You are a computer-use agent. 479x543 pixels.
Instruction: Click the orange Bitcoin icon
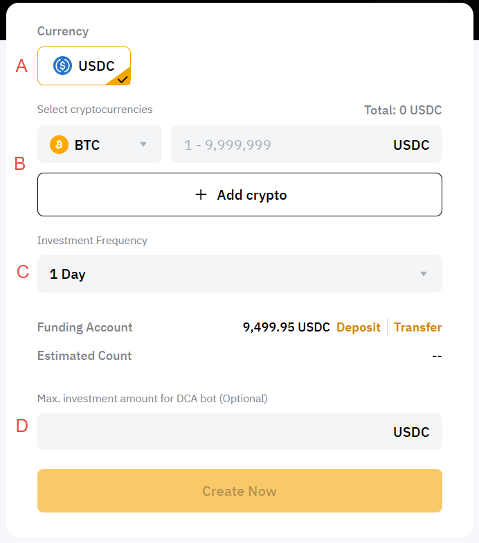click(x=60, y=145)
